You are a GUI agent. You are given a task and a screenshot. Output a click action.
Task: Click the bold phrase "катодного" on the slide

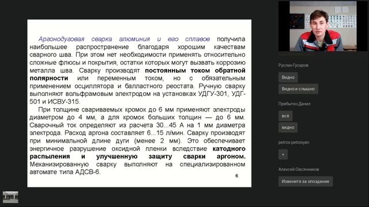pos(229,148)
